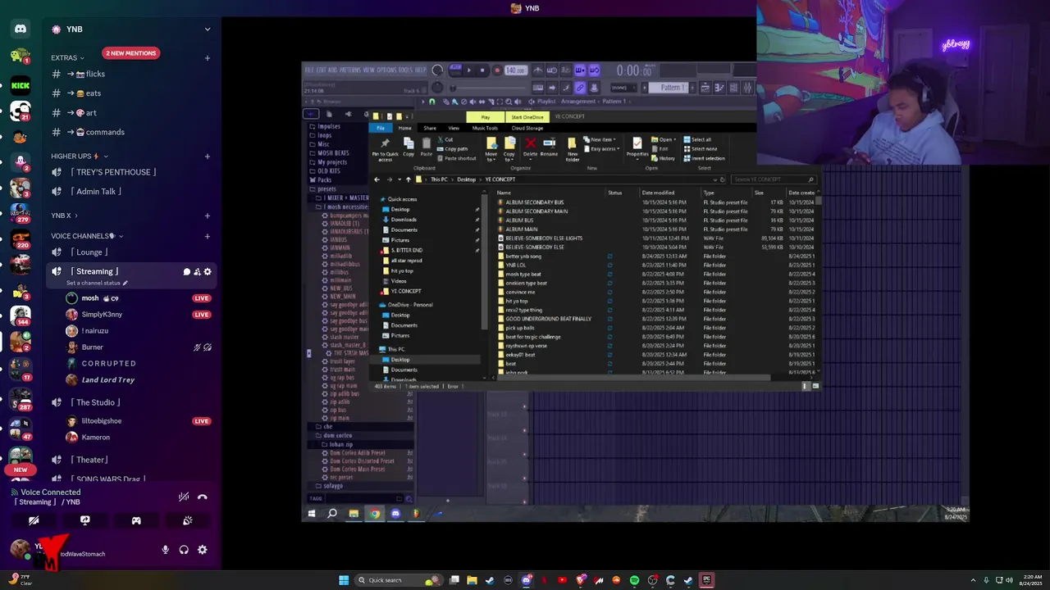
Task: Select Desktop under This PC in stream
Action: tap(400, 360)
